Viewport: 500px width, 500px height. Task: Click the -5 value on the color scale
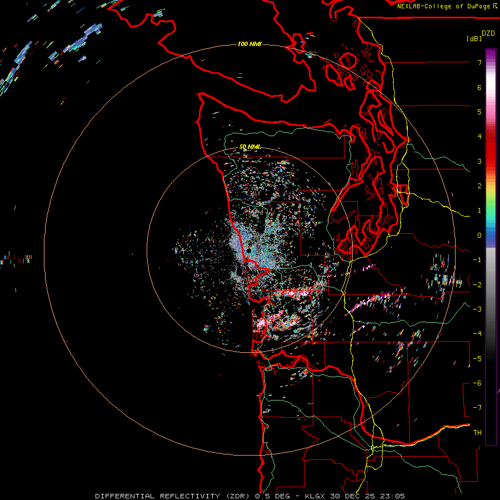point(477,358)
